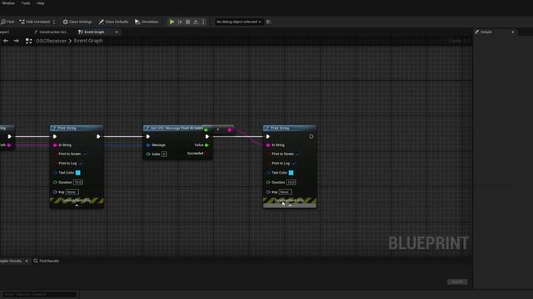Viewport: 533px width, 299px height.
Task: Open the Help menu
Action: tap(41, 3)
